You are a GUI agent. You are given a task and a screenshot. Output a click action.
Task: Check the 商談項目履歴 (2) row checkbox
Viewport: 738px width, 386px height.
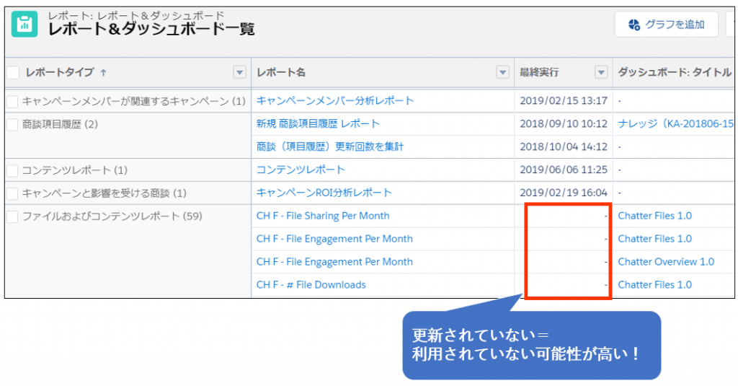click(12, 124)
